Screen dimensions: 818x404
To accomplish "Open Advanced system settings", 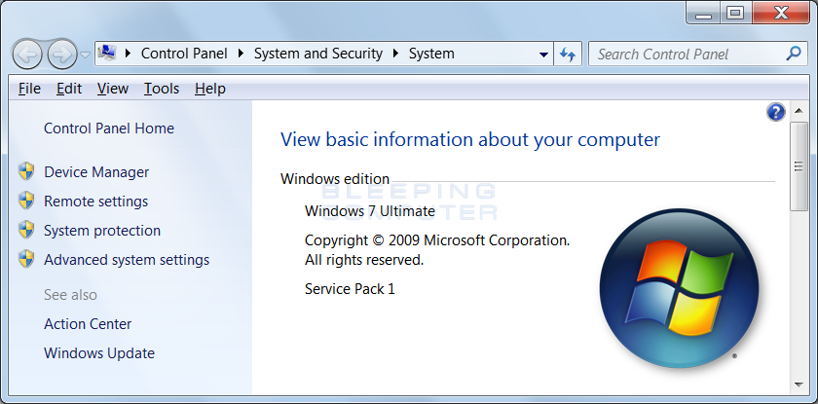I will 127,260.
